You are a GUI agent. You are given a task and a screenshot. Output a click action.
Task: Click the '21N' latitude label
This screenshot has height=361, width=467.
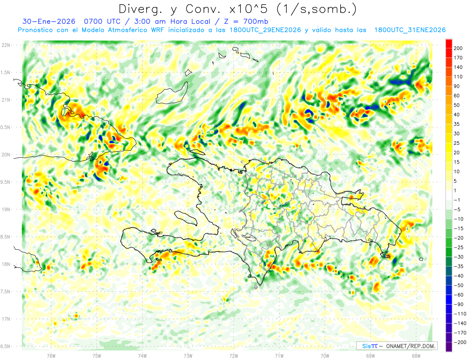click(5, 100)
